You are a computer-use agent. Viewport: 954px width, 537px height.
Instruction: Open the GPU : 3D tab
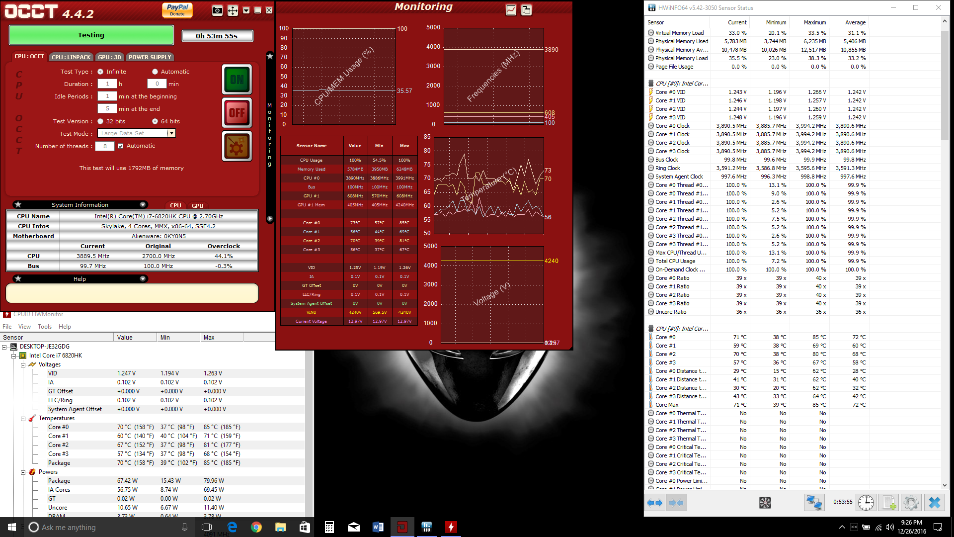click(109, 57)
